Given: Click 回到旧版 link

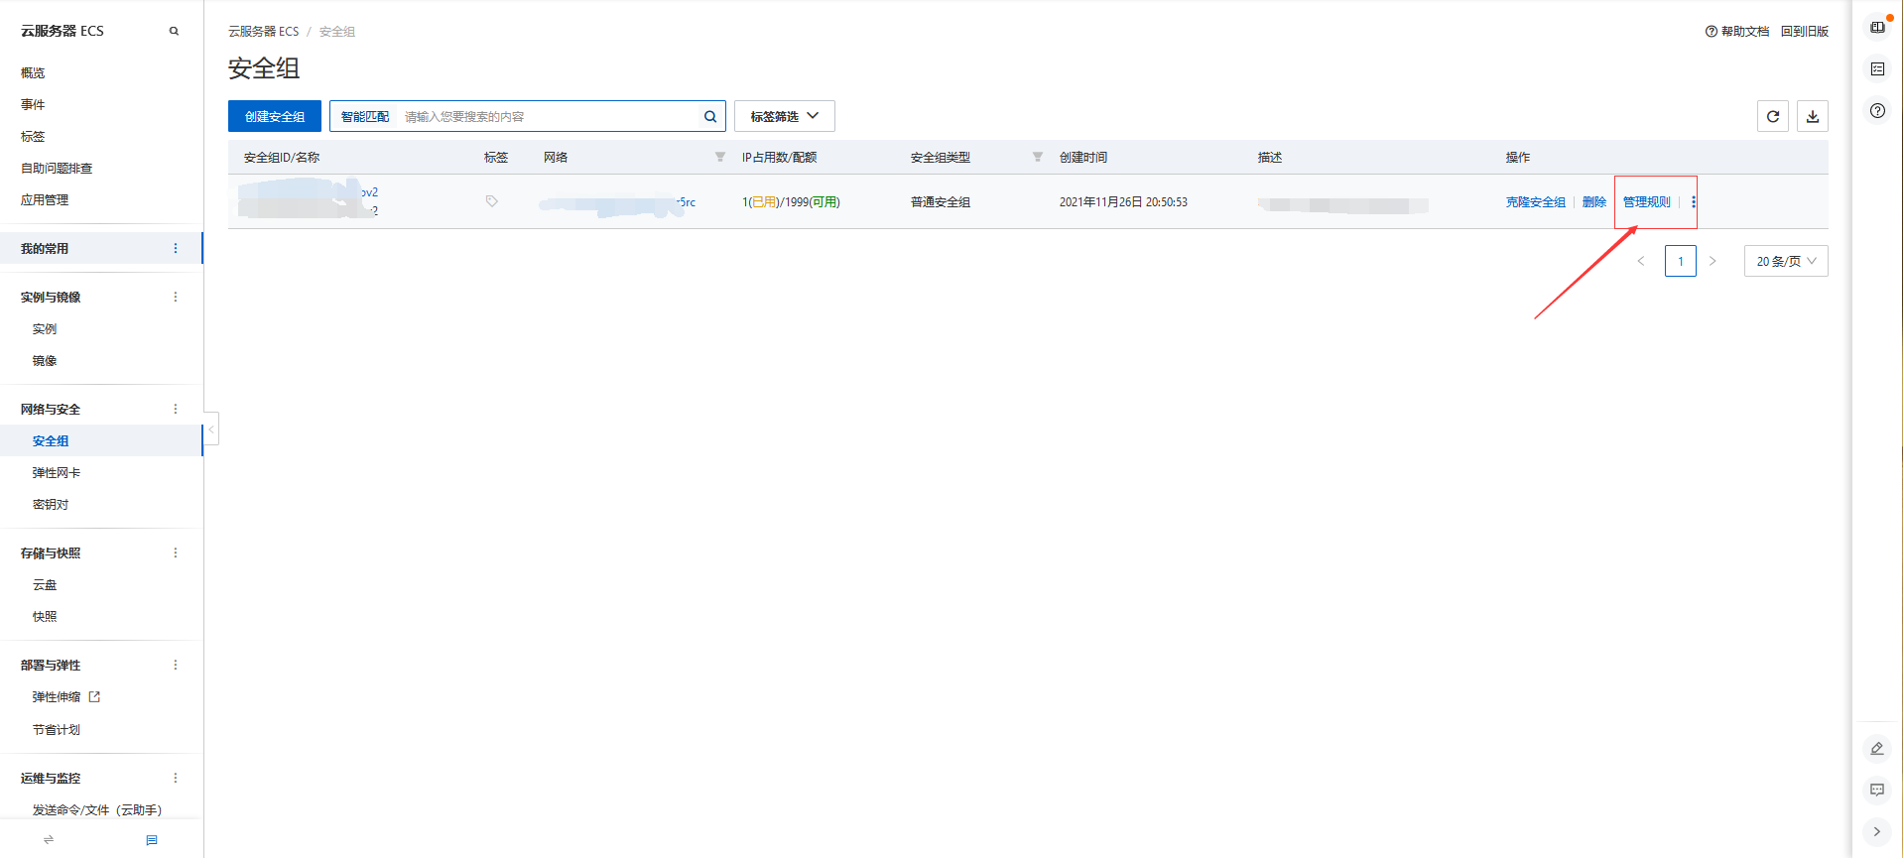Looking at the screenshot, I should (x=1805, y=31).
